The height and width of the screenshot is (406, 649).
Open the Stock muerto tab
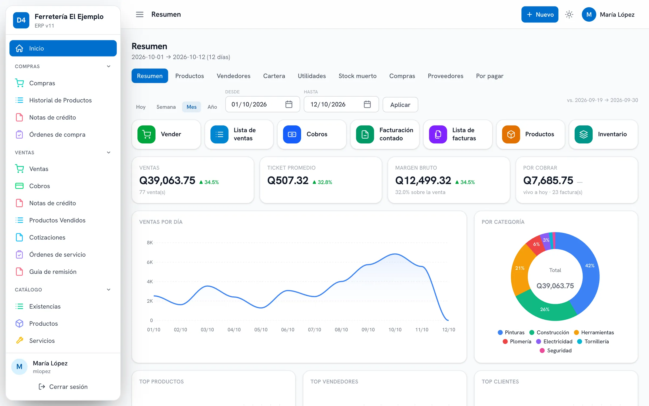[357, 76]
